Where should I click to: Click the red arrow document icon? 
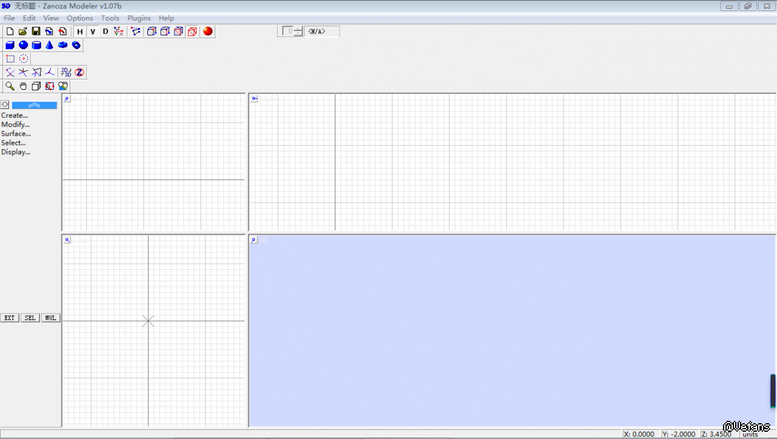point(62,32)
